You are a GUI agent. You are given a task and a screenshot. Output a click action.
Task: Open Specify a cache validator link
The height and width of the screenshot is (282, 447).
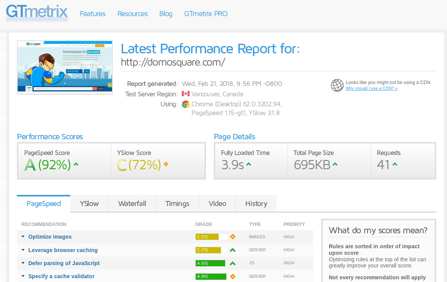(x=61, y=276)
